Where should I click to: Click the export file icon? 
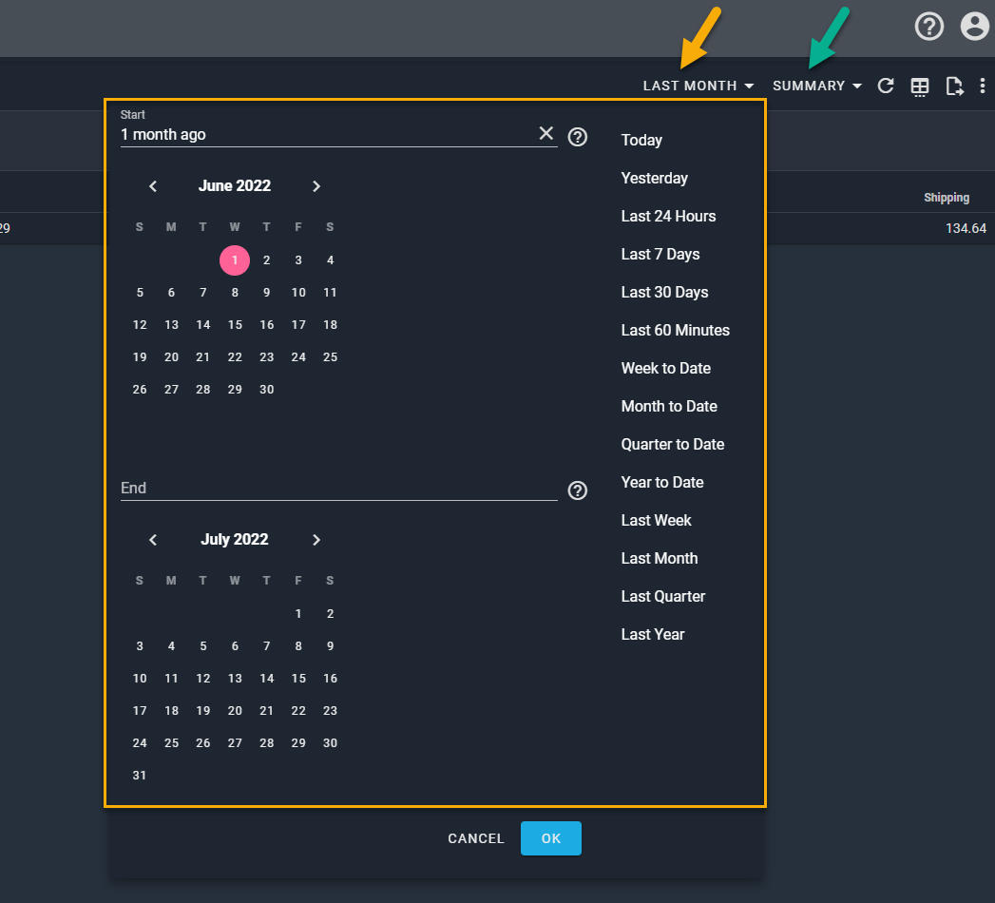point(954,86)
